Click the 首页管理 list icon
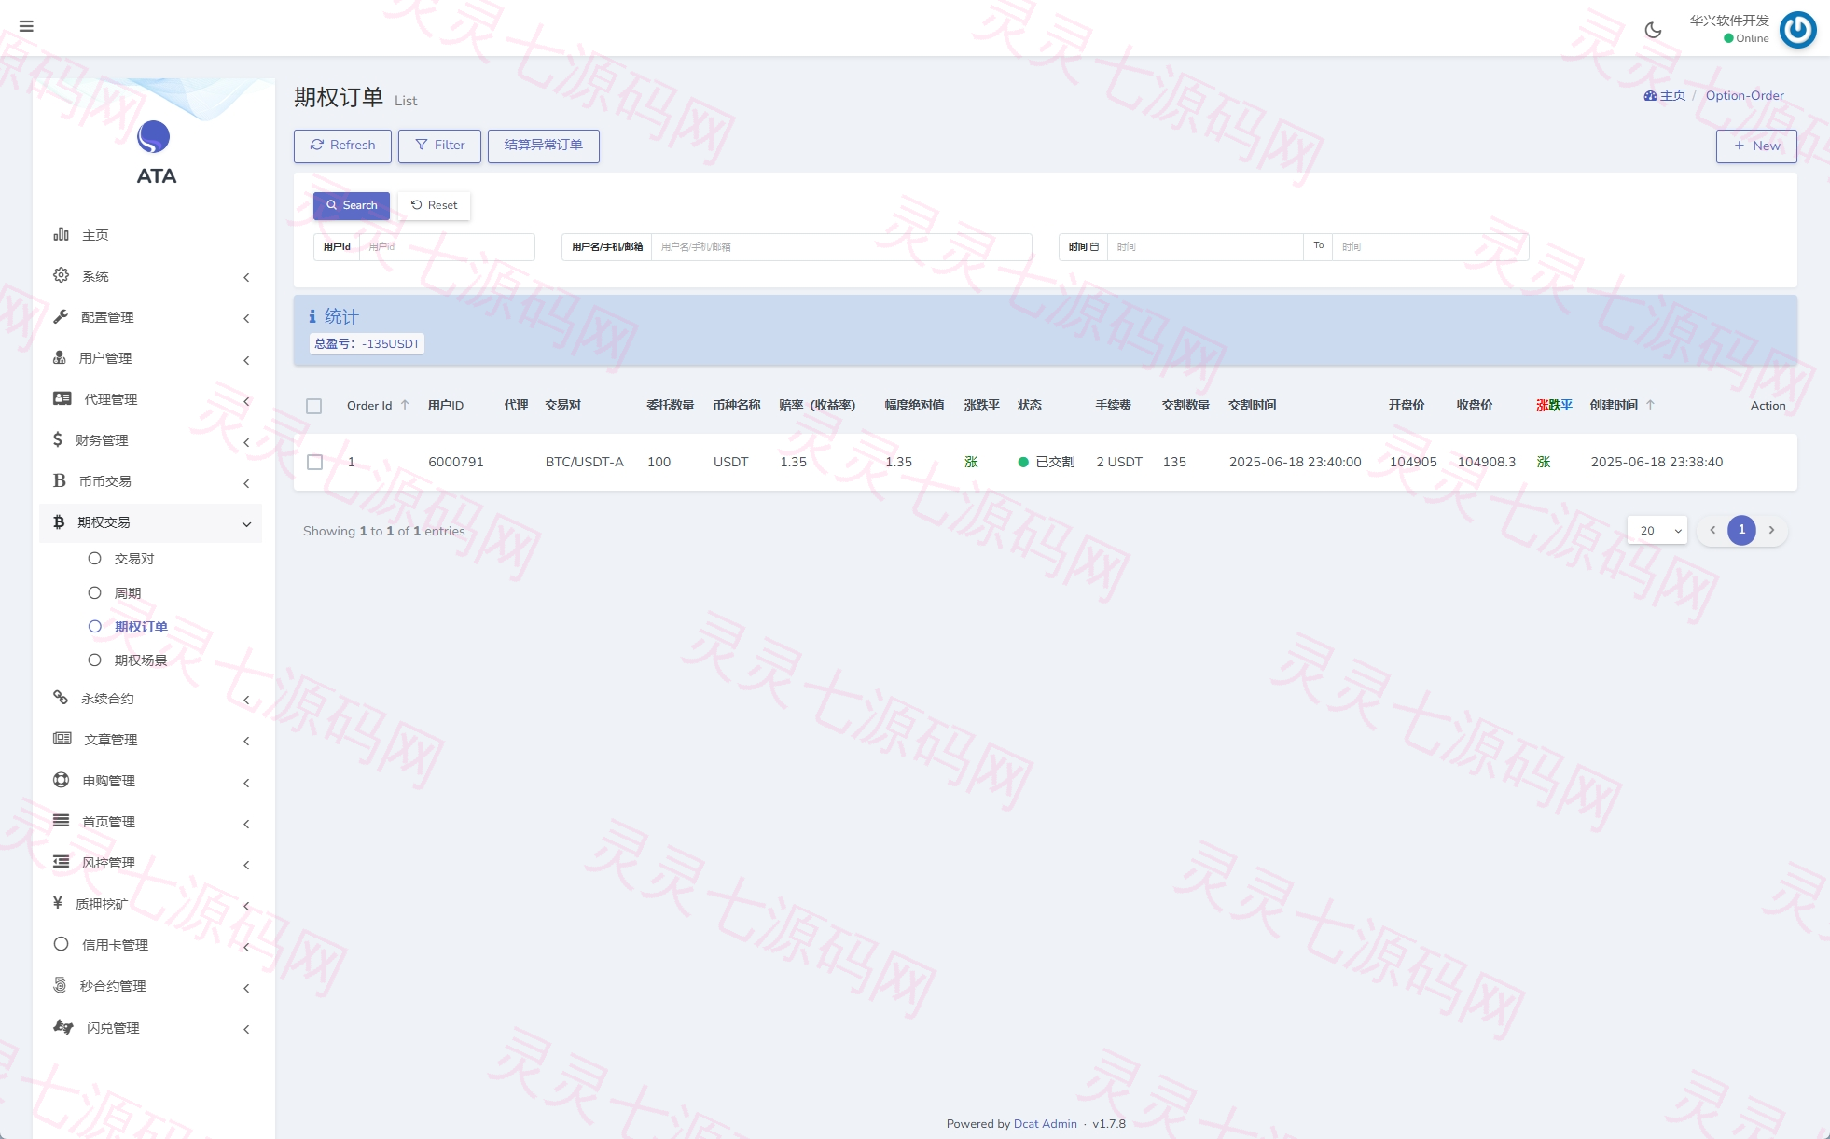 (x=61, y=821)
